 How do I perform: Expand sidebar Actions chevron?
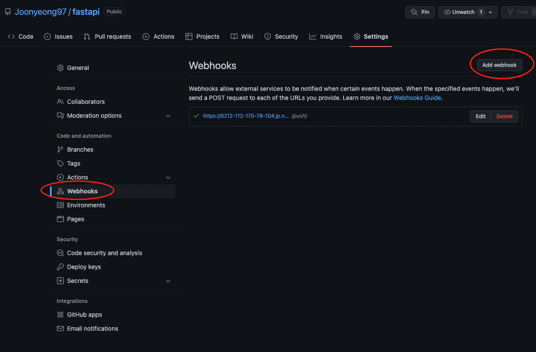168,177
